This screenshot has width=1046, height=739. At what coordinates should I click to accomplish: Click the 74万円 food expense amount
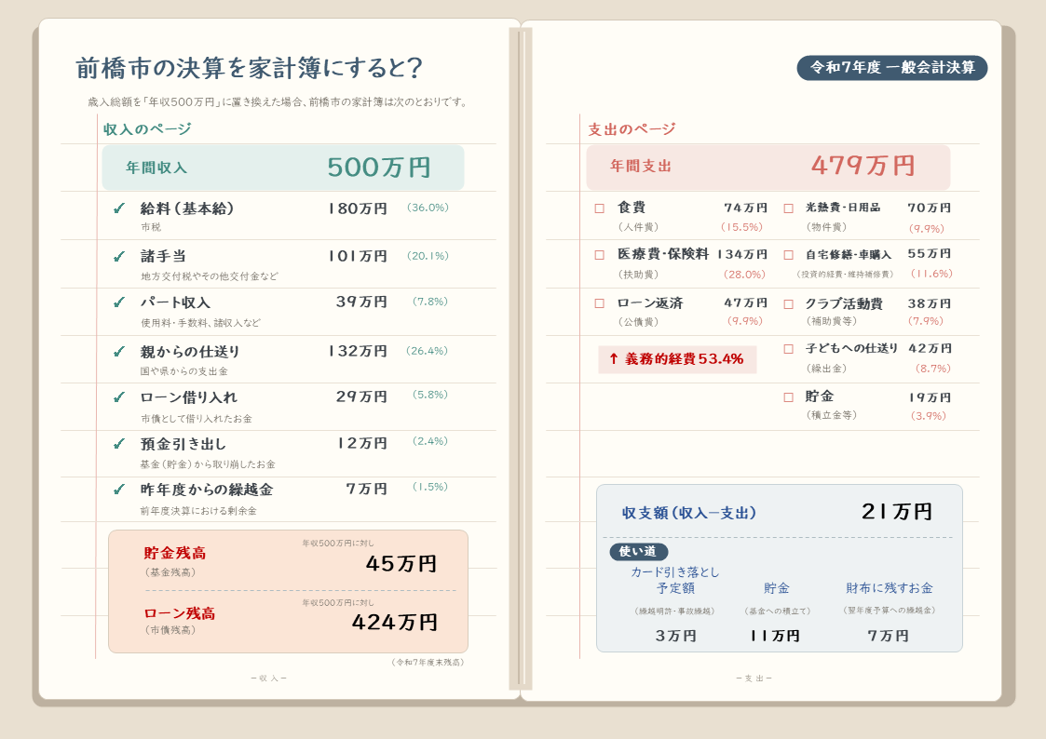(746, 208)
